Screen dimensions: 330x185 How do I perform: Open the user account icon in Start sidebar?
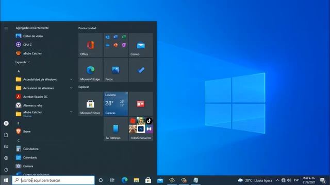6,123
